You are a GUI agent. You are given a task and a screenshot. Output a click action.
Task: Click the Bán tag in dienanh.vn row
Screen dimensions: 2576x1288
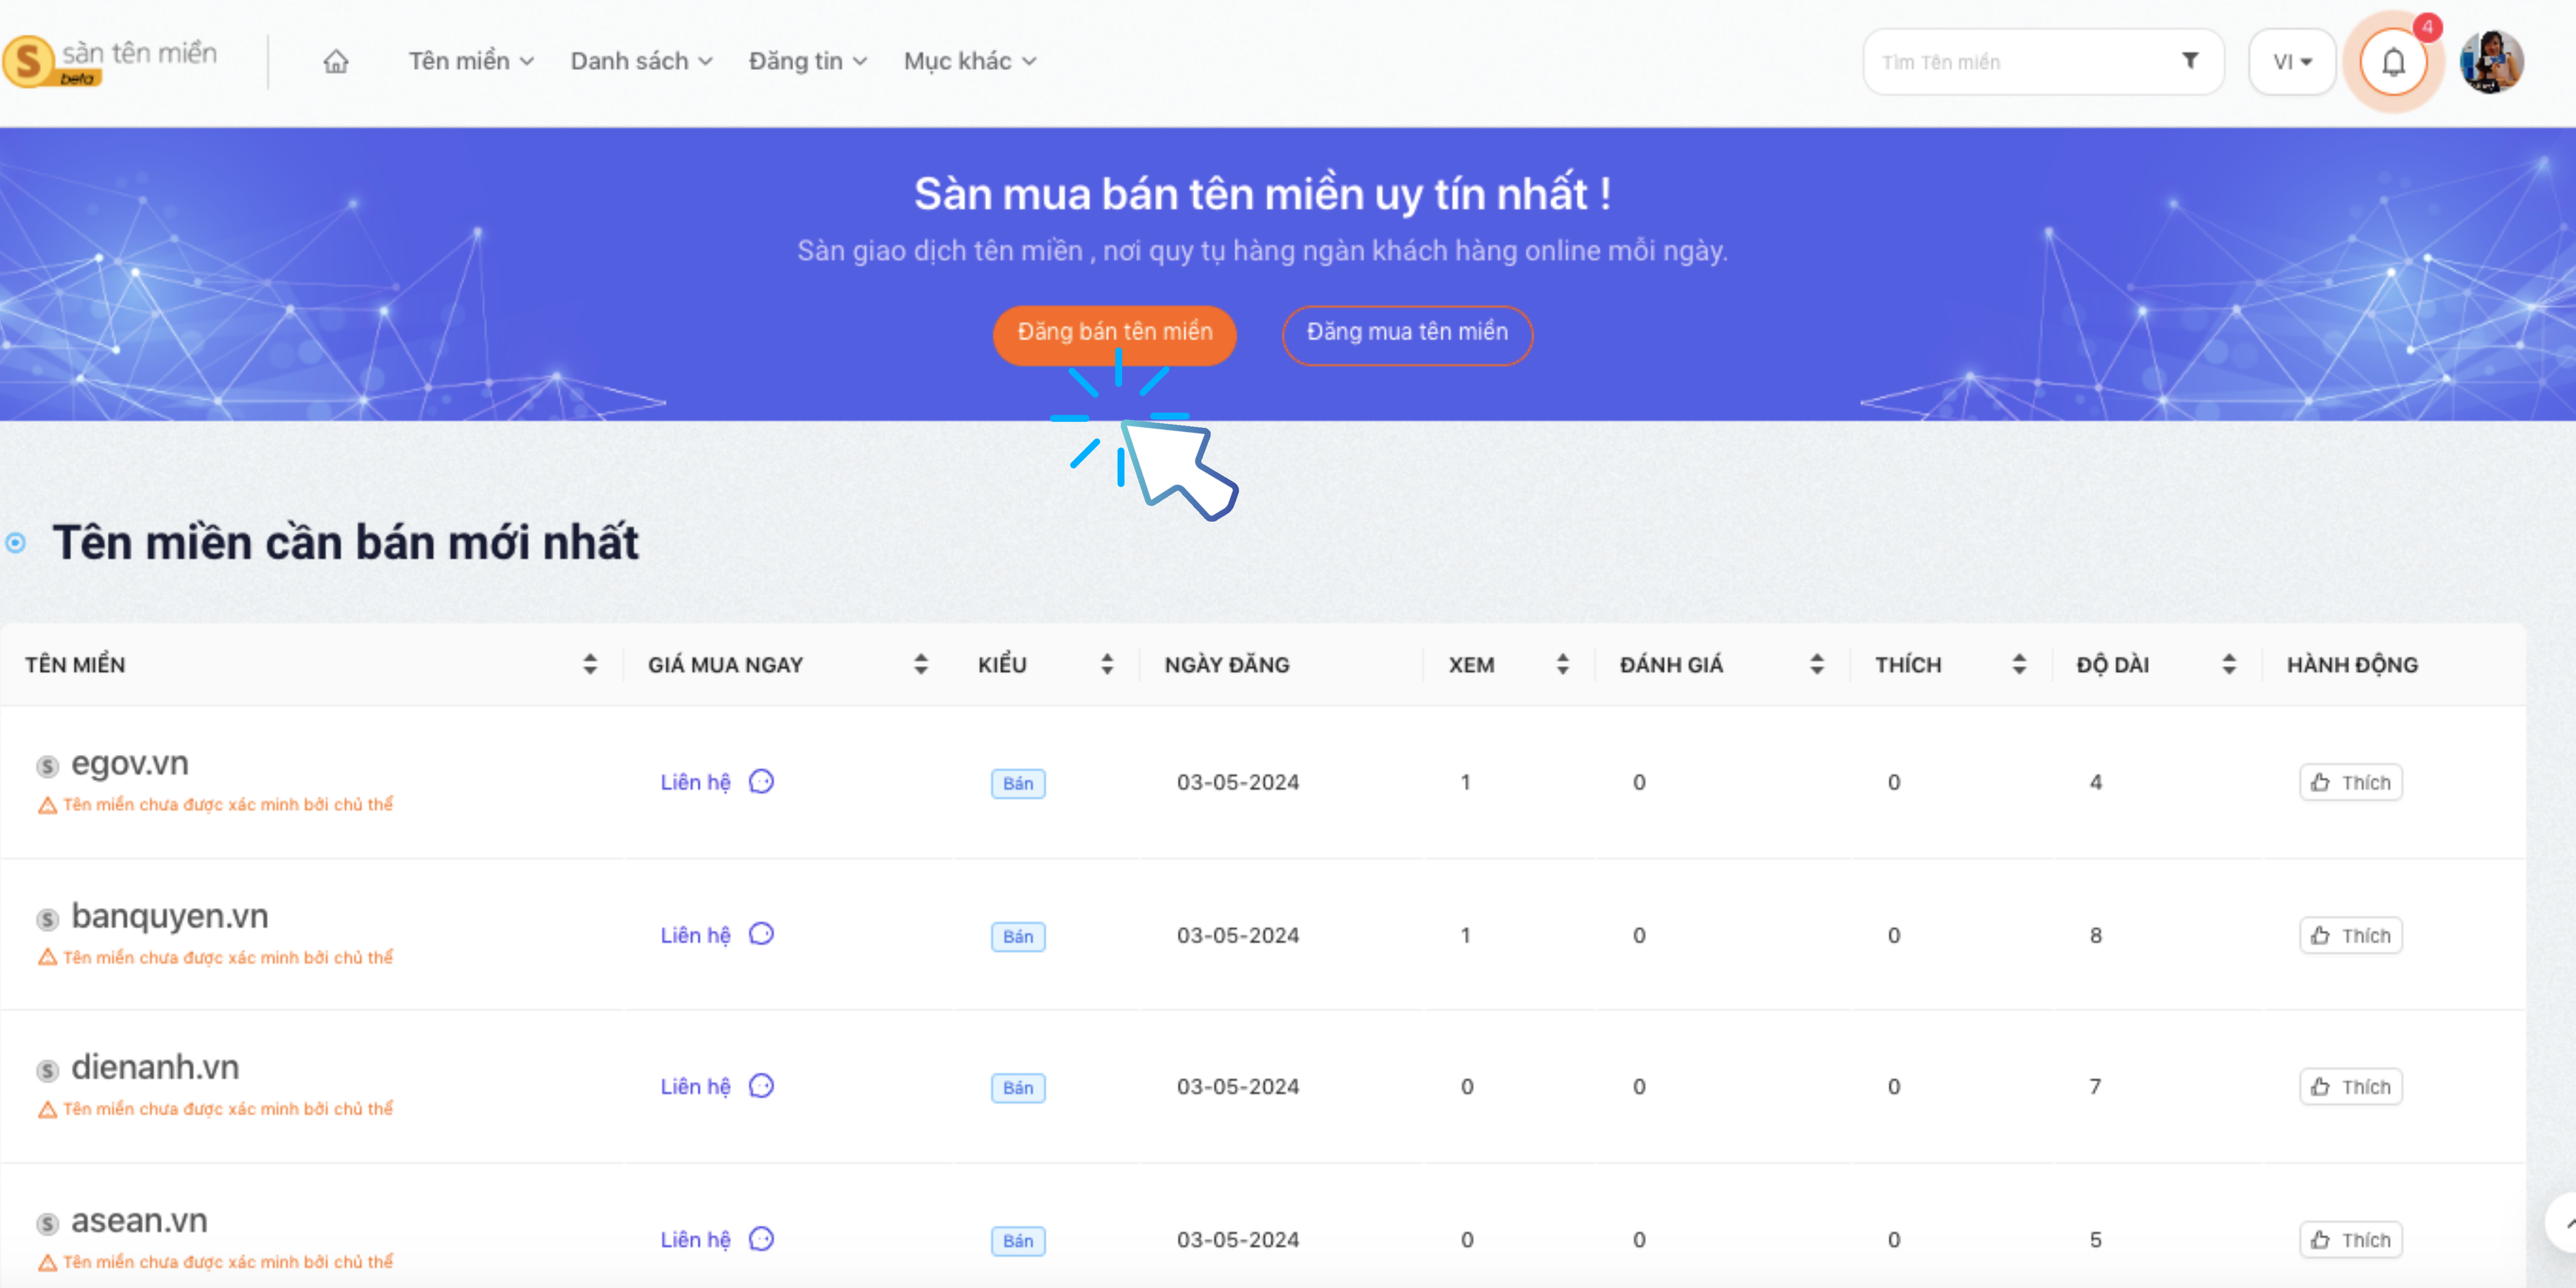[1018, 1088]
